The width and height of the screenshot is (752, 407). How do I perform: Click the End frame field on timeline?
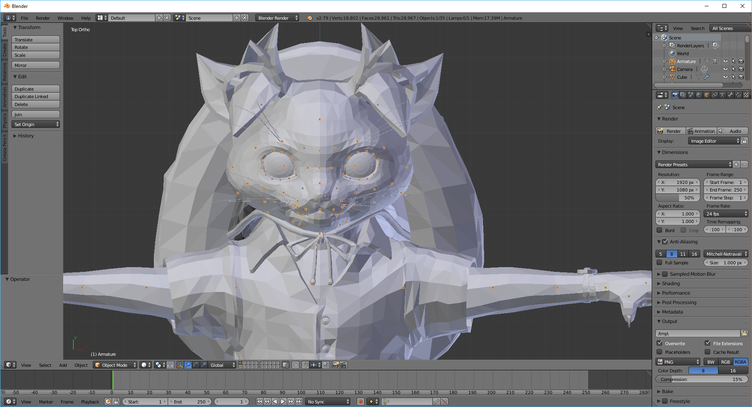click(x=191, y=401)
